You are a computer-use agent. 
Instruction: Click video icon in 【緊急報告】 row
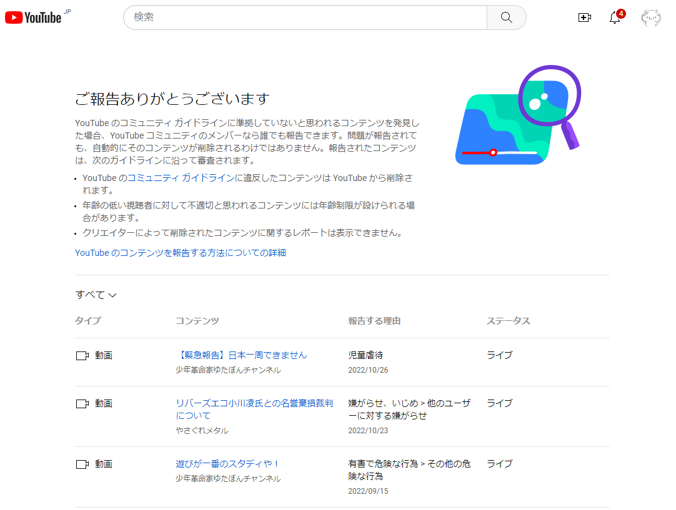pyautogui.click(x=82, y=356)
